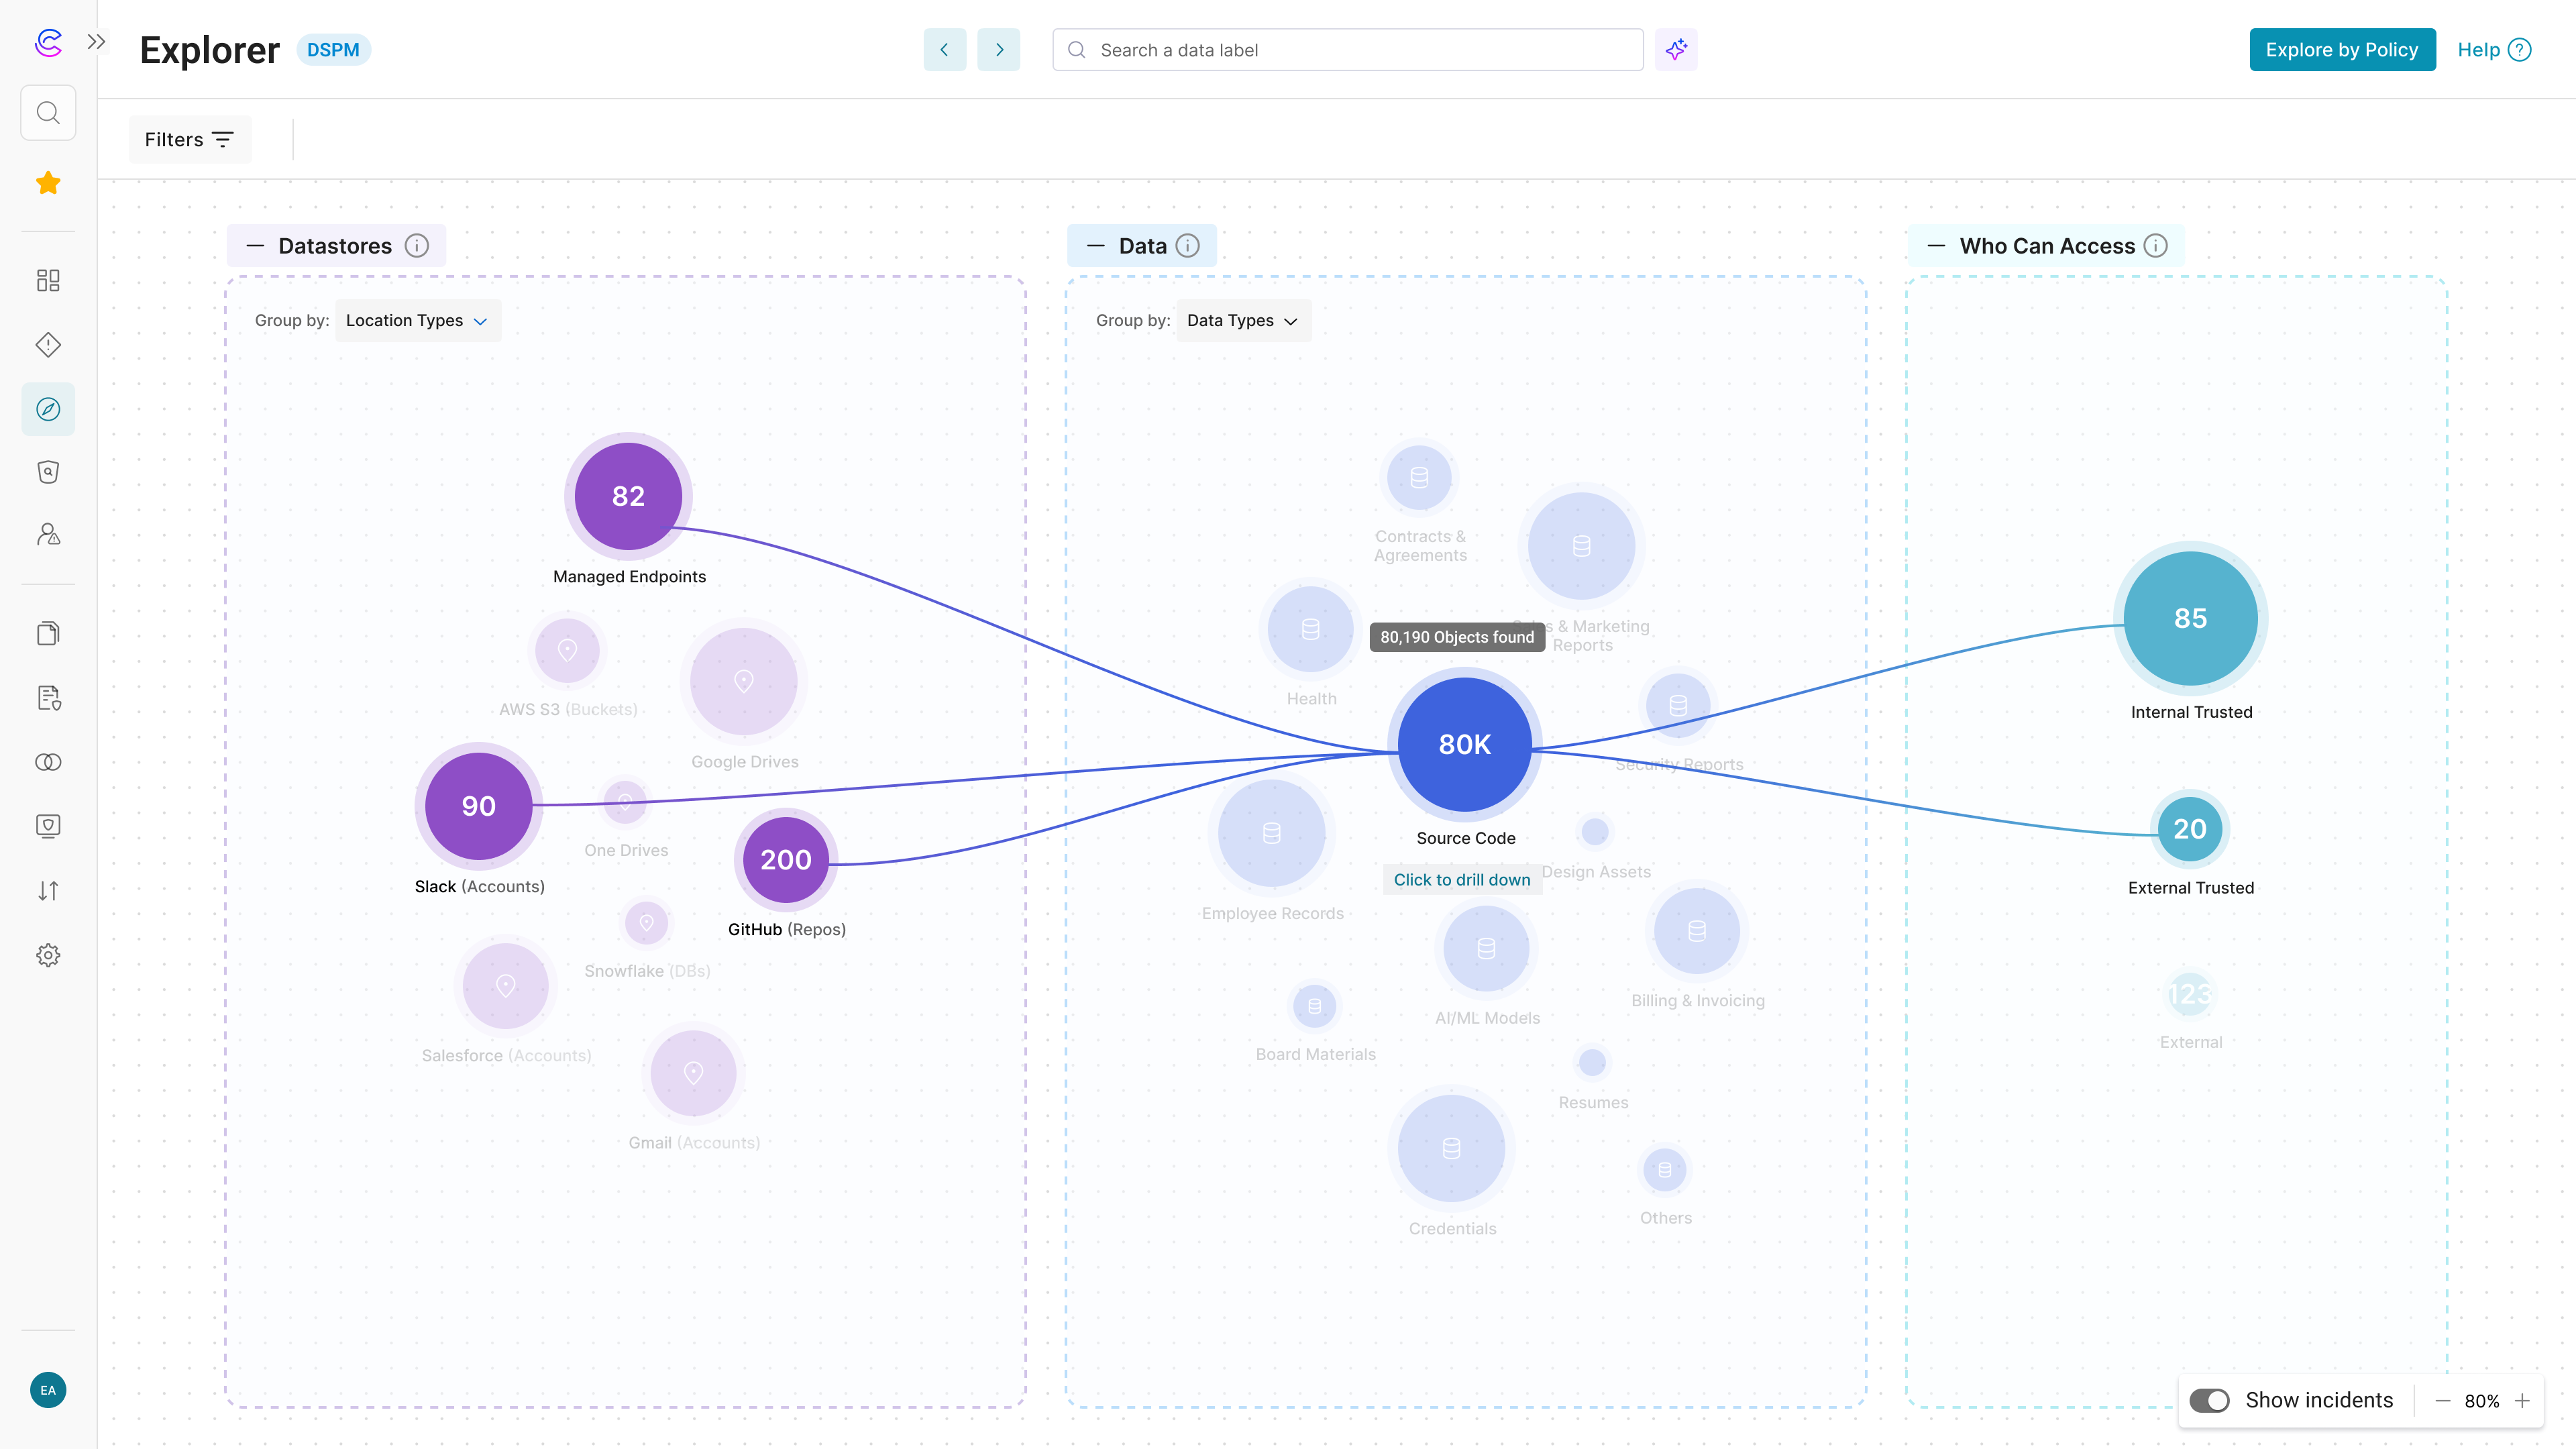Image resolution: width=2576 pixels, height=1449 pixels.
Task: Select the search icon at sidebar top
Action: pyautogui.click(x=47, y=112)
